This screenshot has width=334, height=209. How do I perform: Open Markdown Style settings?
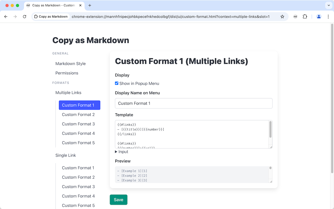(70, 63)
